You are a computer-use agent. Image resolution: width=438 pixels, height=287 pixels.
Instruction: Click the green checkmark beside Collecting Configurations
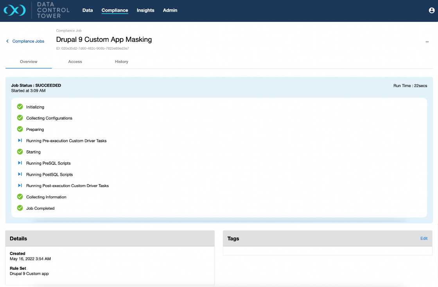pos(20,118)
